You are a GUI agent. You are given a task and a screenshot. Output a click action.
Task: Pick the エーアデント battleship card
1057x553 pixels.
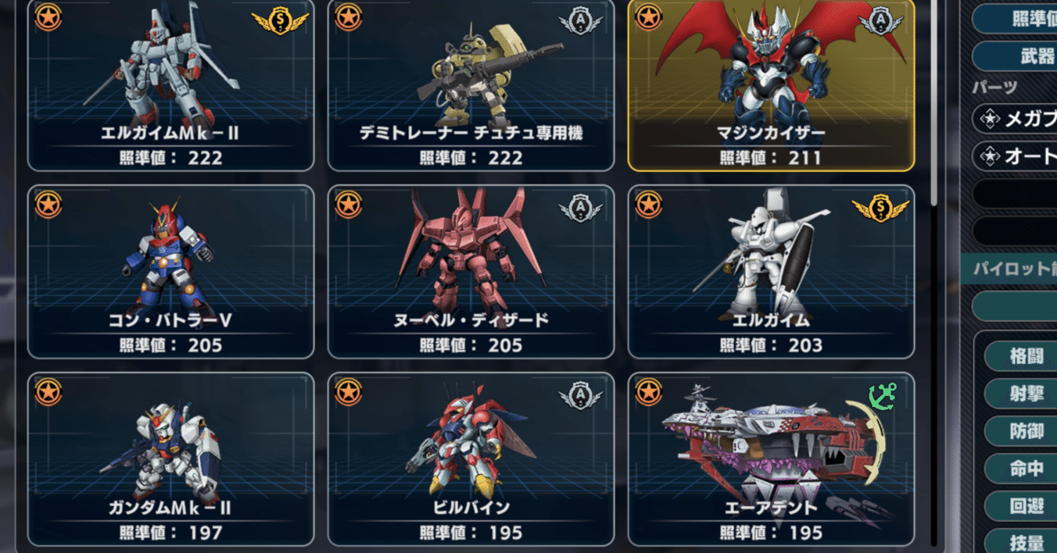coord(771,459)
